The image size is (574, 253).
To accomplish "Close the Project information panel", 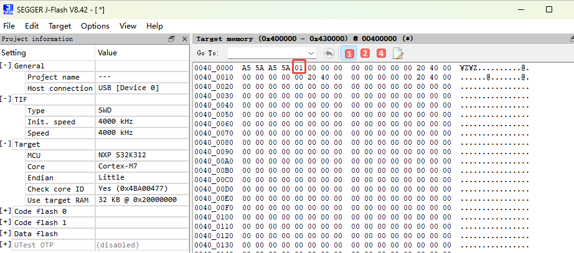I will 184,39.
